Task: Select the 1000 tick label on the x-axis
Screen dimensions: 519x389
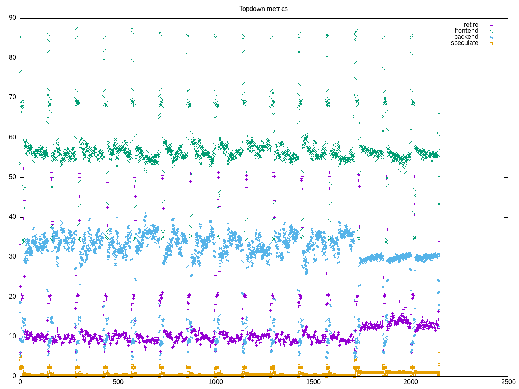Action: [x=215, y=382]
